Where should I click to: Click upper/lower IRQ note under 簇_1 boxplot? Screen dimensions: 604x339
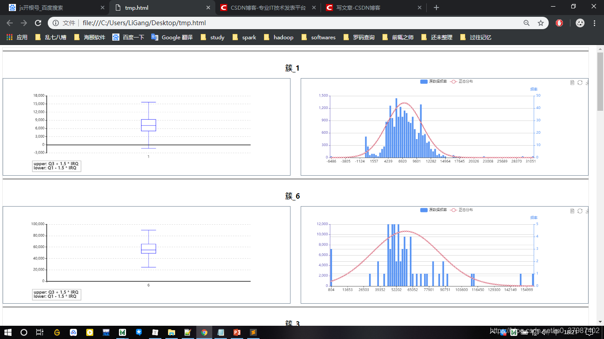coord(56,166)
